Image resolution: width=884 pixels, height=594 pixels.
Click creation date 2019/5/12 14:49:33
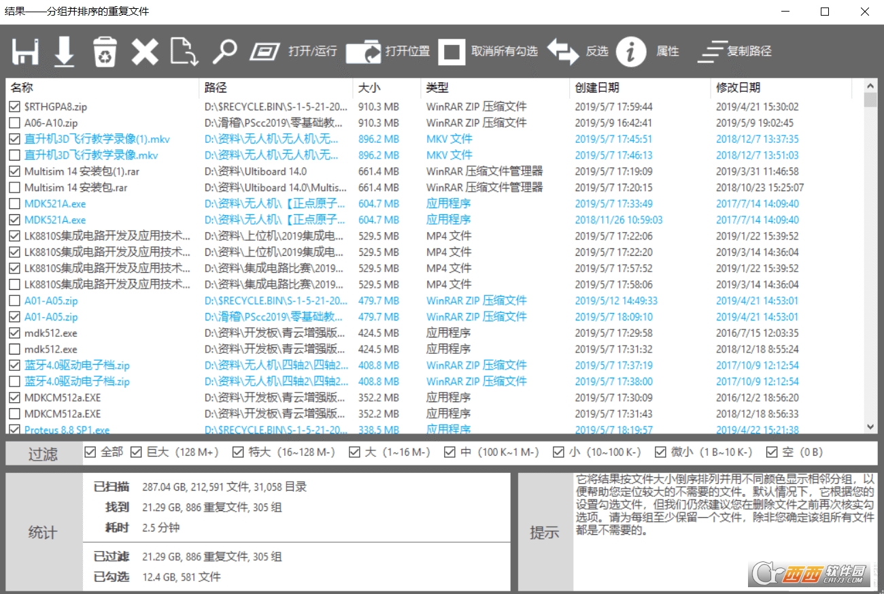point(616,301)
